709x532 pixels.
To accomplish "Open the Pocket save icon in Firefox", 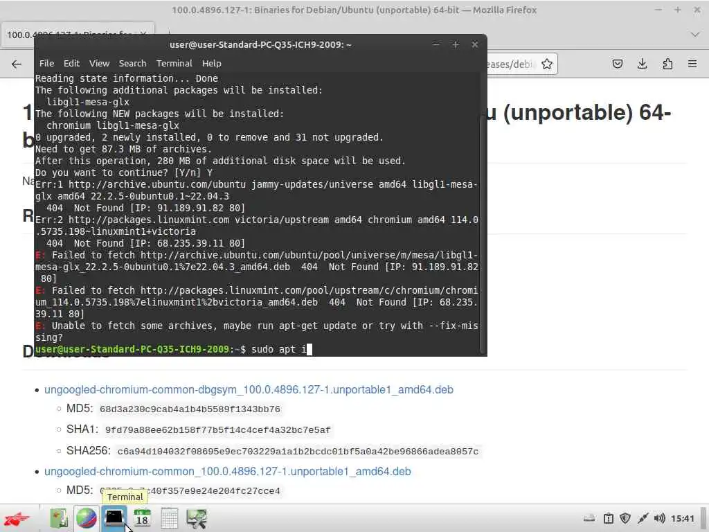I will point(617,64).
